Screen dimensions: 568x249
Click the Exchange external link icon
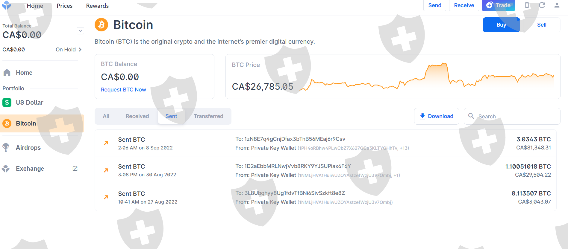[75, 169]
